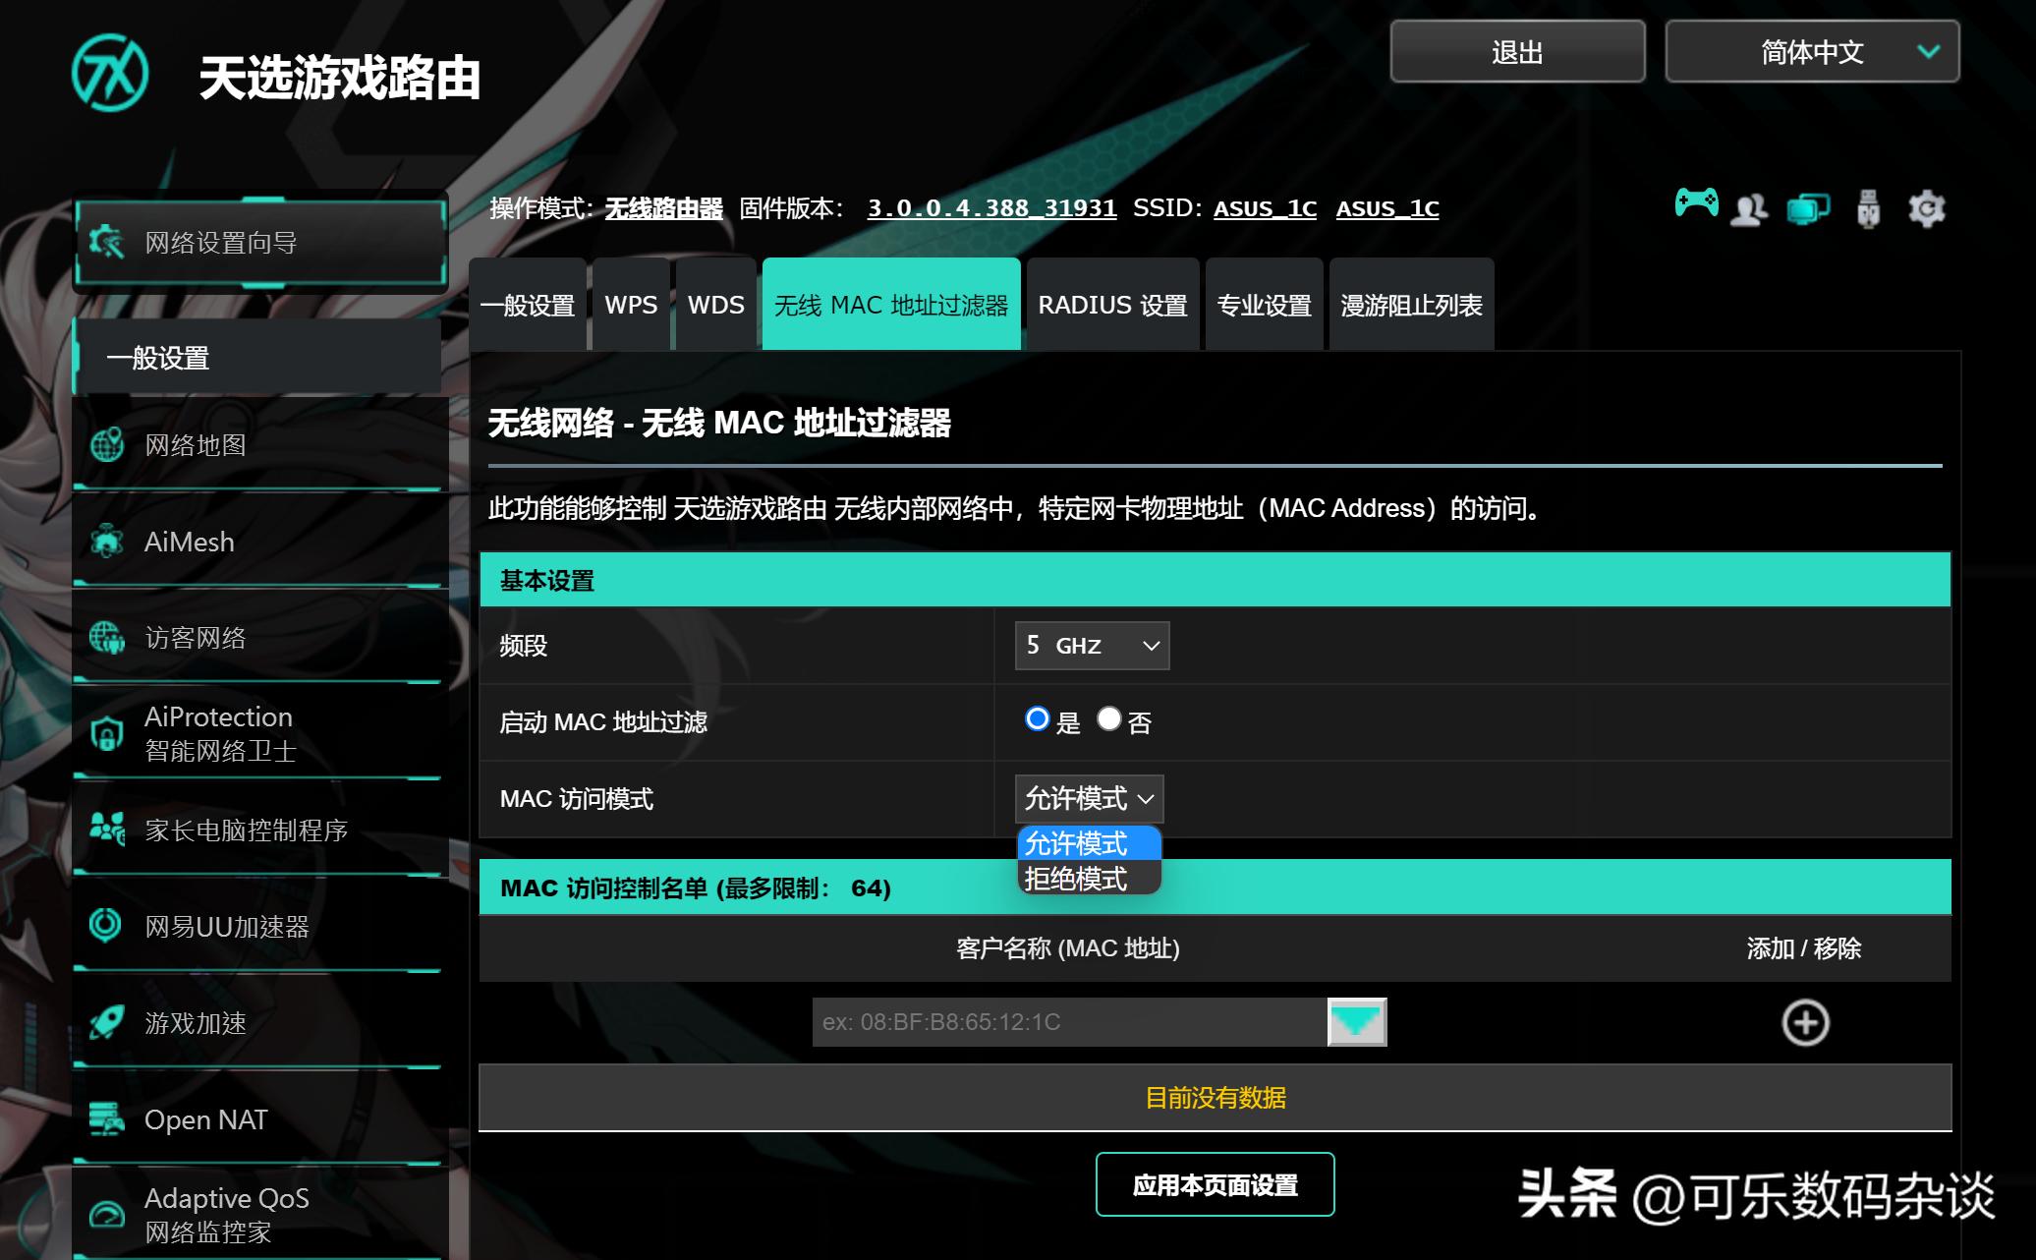Click the MAC address input field
Image resolution: width=2036 pixels, height=1260 pixels.
click(1071, 1022)
